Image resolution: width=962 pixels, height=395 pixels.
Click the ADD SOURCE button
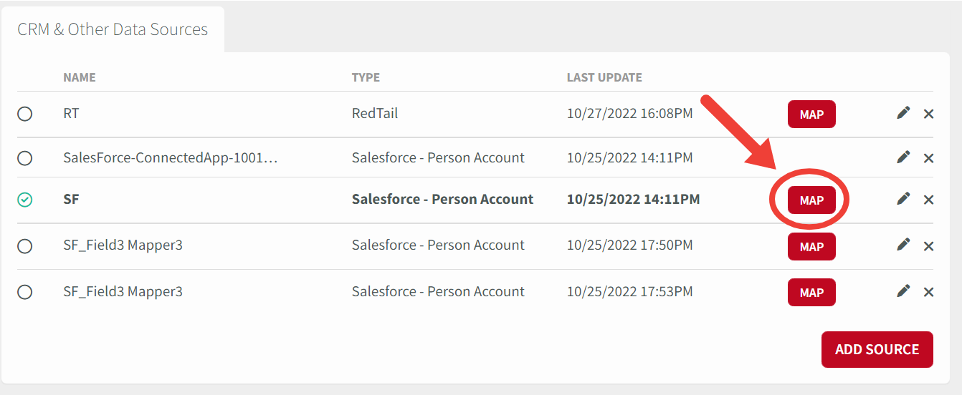coord(877,349)
